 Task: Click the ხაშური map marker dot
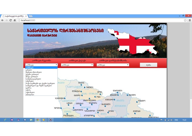point(98,112)
